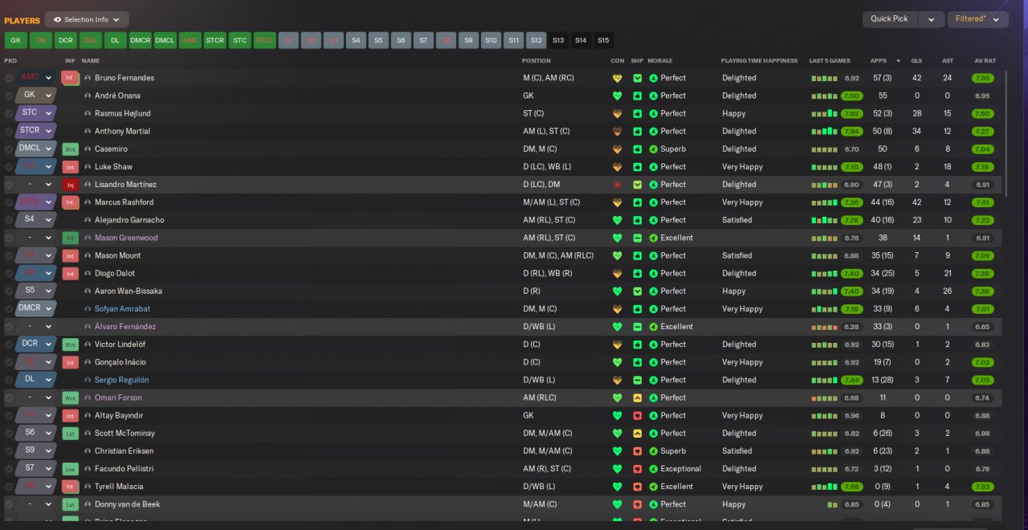Open the STC position dropdown for Rasmus Højlund

35,113
